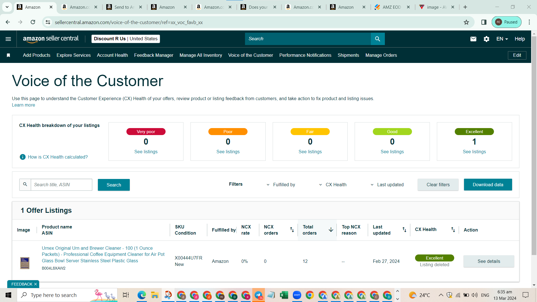Go back using the browser back arrow
This screenshot has width=537, height=302.
point(8,22)
